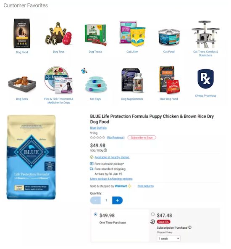Decrease quantity with the minus button
Viewport: 231px width, 249px height.
[x=95, y=200]
